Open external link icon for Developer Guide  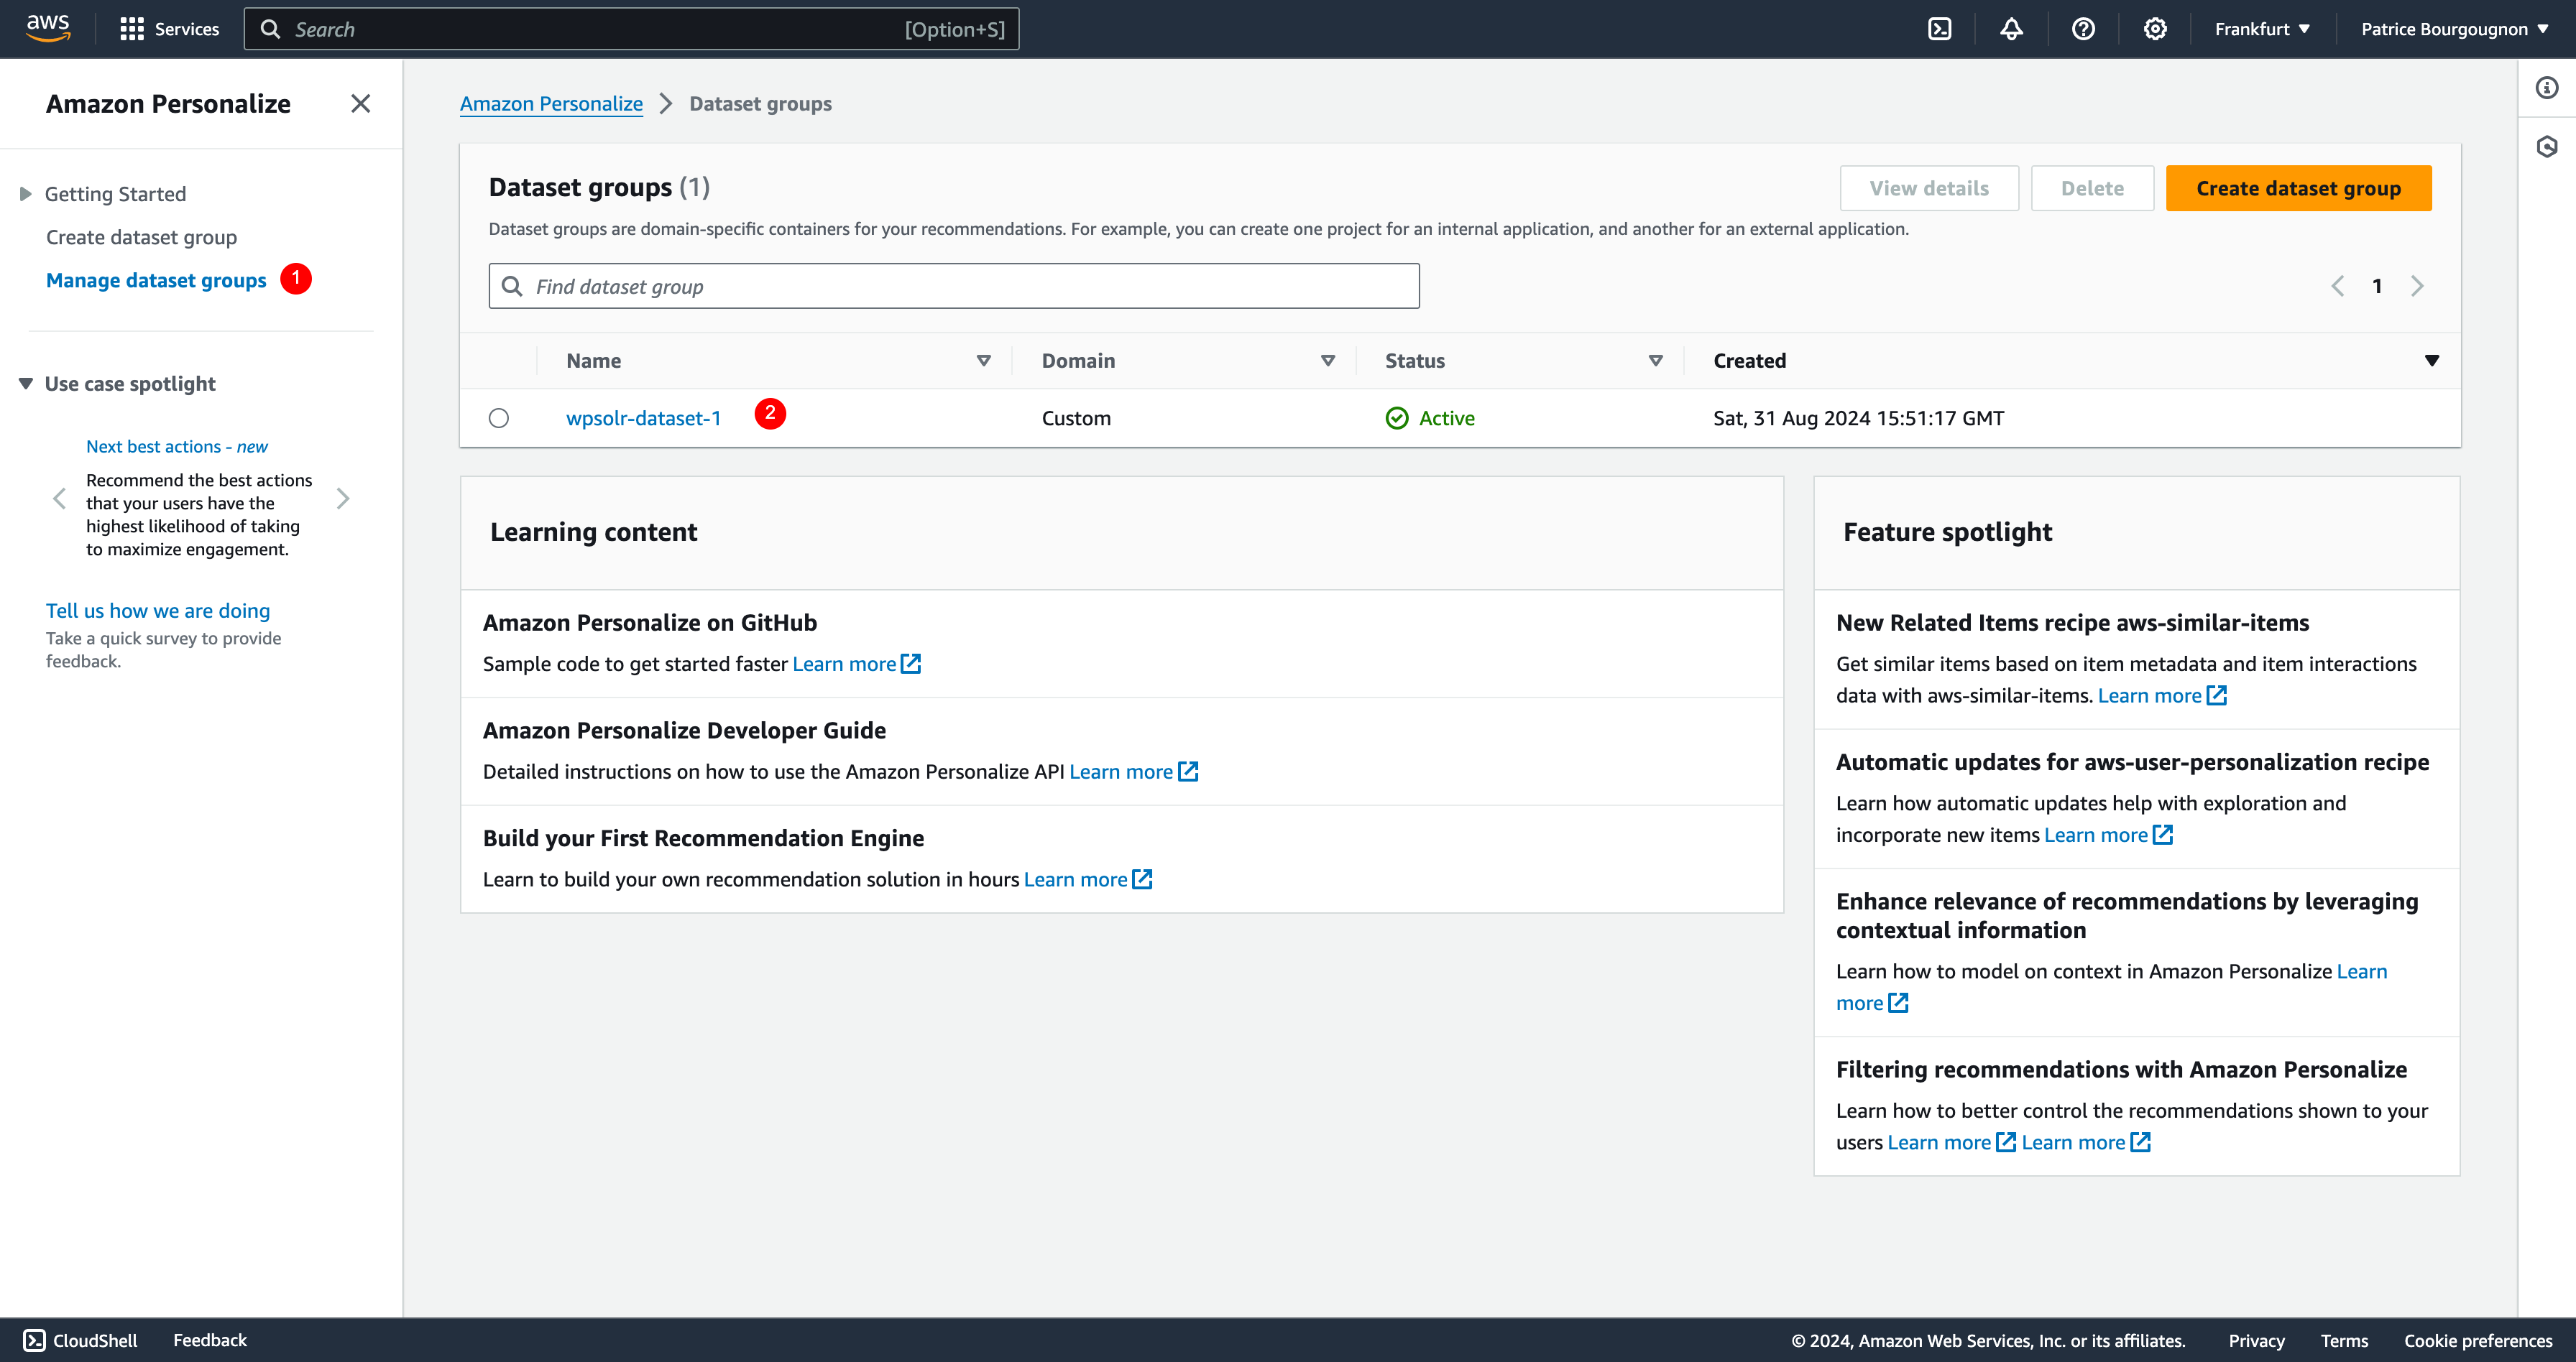[x=1188, y=772]
